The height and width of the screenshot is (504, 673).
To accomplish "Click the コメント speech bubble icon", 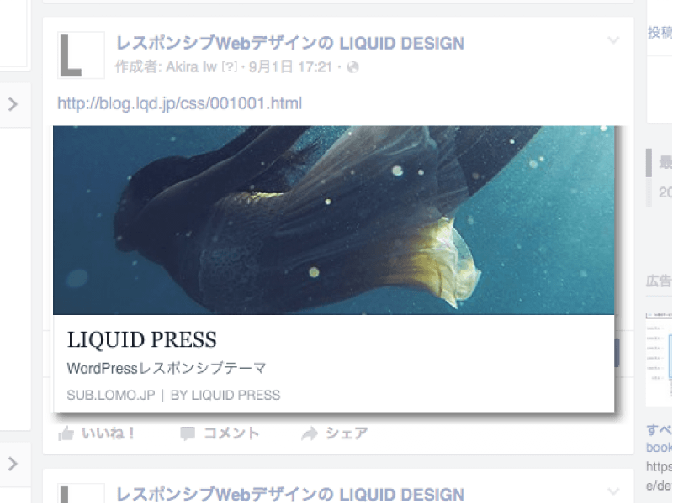I will click(x=188, y=433).
